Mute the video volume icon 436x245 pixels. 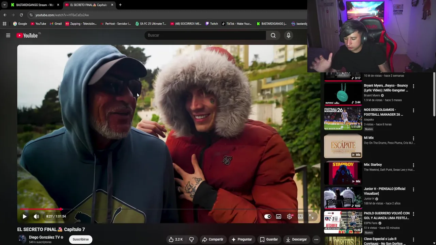coord(36,216)
